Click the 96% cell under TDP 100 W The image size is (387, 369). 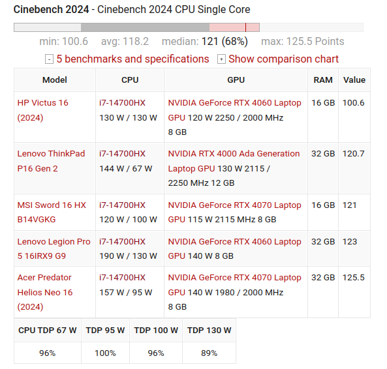click(156, 353)
